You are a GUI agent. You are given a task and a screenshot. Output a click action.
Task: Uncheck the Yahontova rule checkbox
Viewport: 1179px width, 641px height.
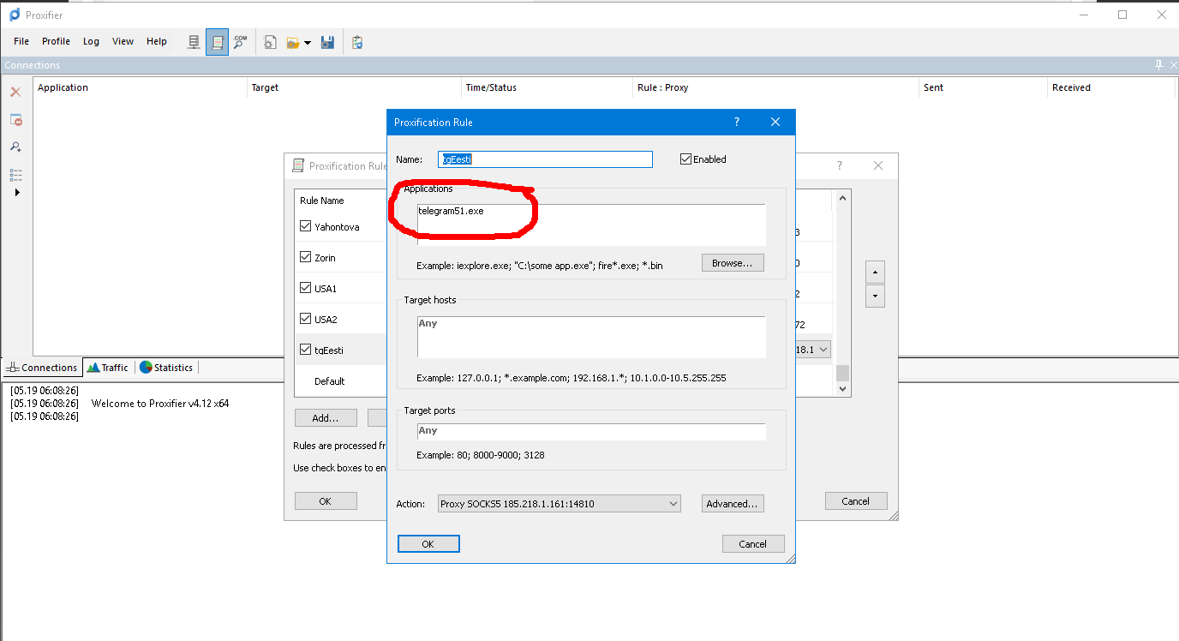click(x=306, y=227)
